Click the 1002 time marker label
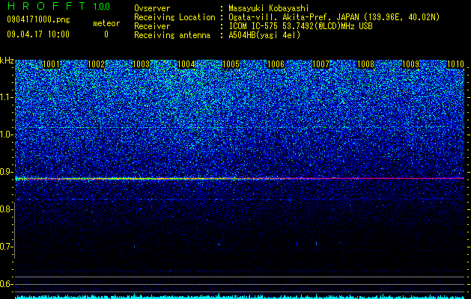The height and width of the screenshot is (299, 471). (x=96, y=64)
